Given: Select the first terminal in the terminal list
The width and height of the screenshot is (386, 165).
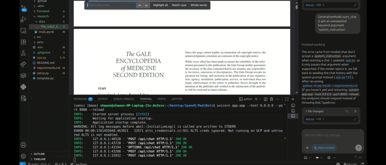Looking at the screenshot, I should pyautogui.click(x=293, y=106).
